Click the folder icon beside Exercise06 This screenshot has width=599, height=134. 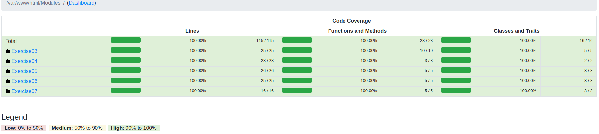(x=8, y=81)
